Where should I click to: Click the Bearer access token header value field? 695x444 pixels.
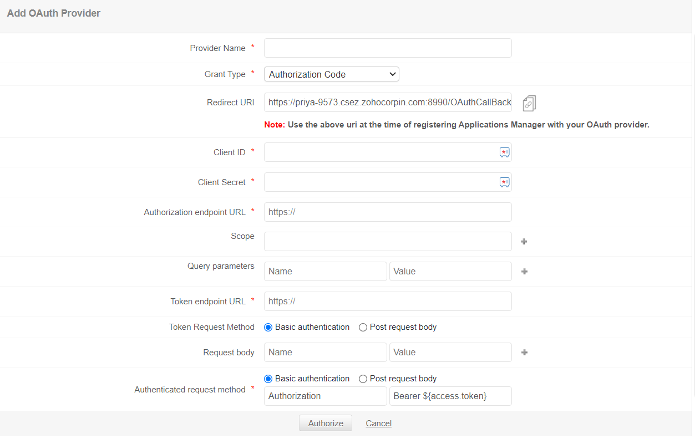(x=450, y=396)
